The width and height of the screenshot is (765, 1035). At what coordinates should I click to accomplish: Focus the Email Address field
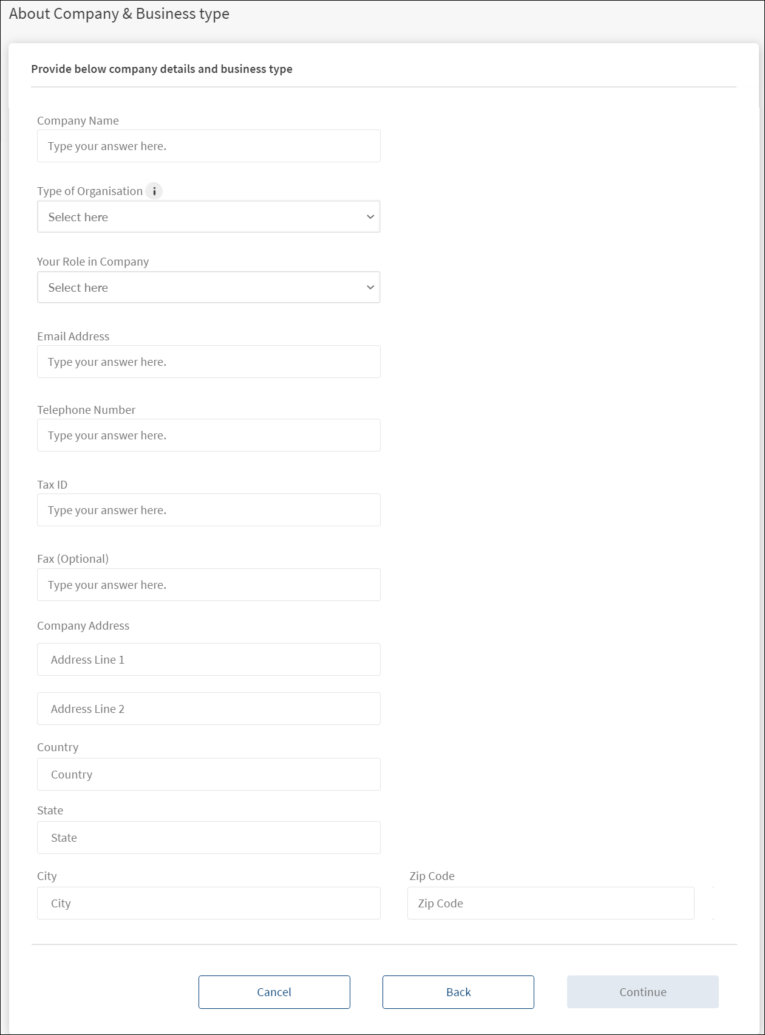[x=208, y=362]
